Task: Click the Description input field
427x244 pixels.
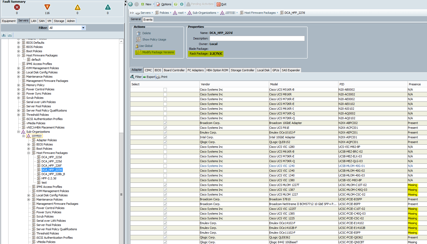Action: [x=257, y=38]
